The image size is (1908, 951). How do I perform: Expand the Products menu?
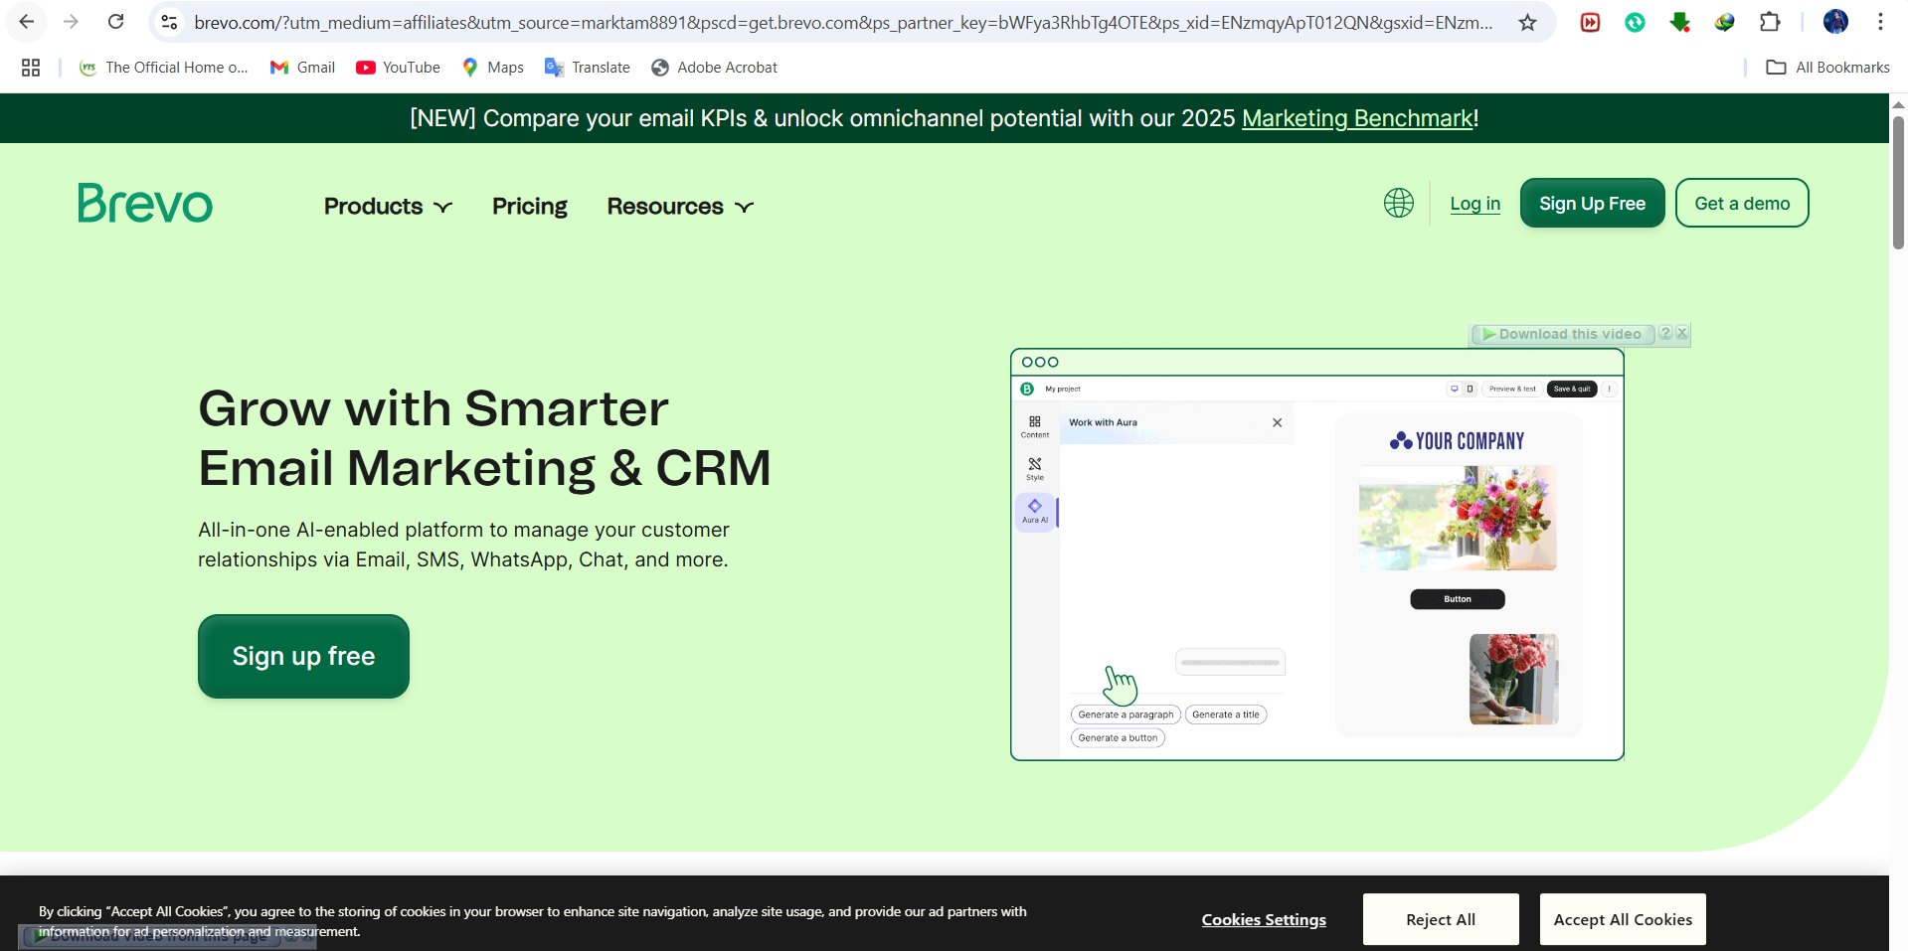[388, 206]
